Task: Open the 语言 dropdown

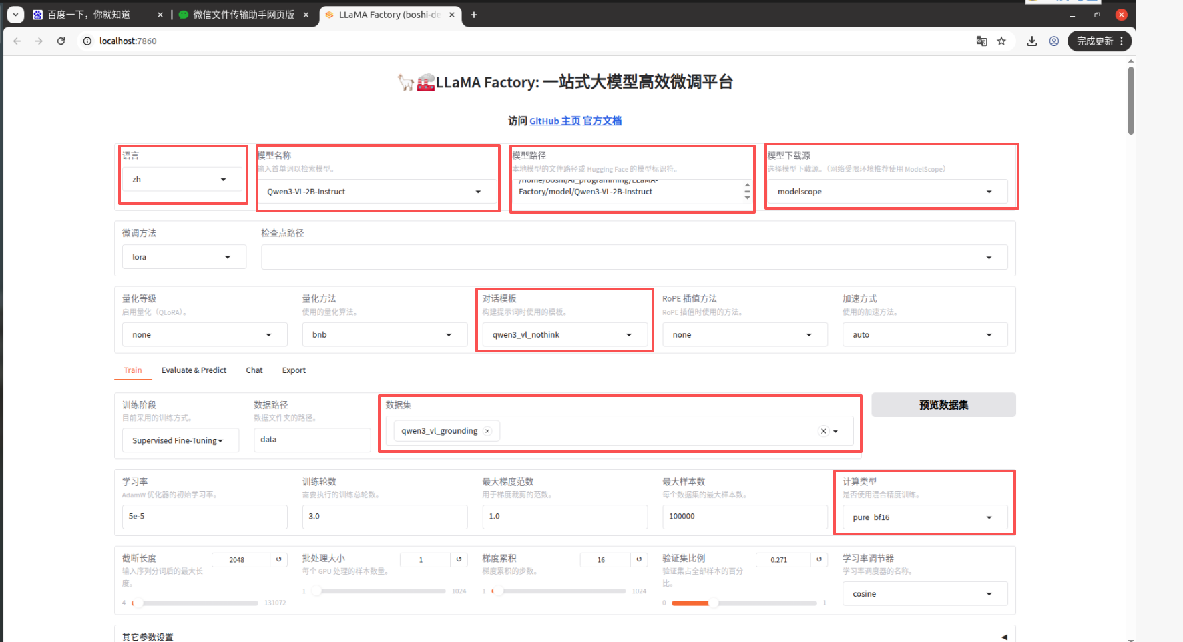Action: (182, 179)
